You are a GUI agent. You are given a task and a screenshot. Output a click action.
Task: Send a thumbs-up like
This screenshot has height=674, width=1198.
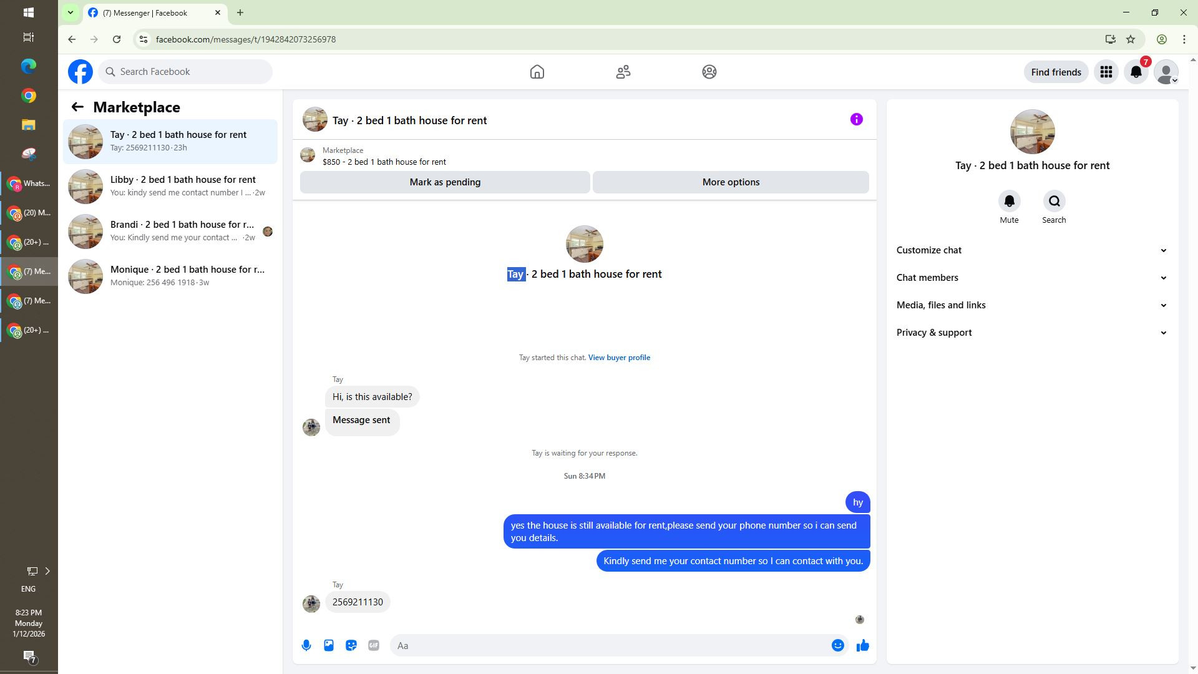862,645
